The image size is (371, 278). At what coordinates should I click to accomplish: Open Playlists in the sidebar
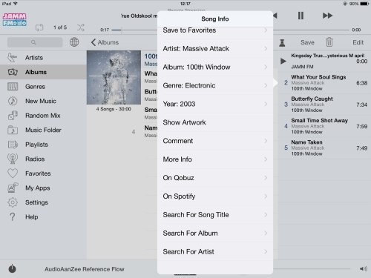tap(43, 145)
